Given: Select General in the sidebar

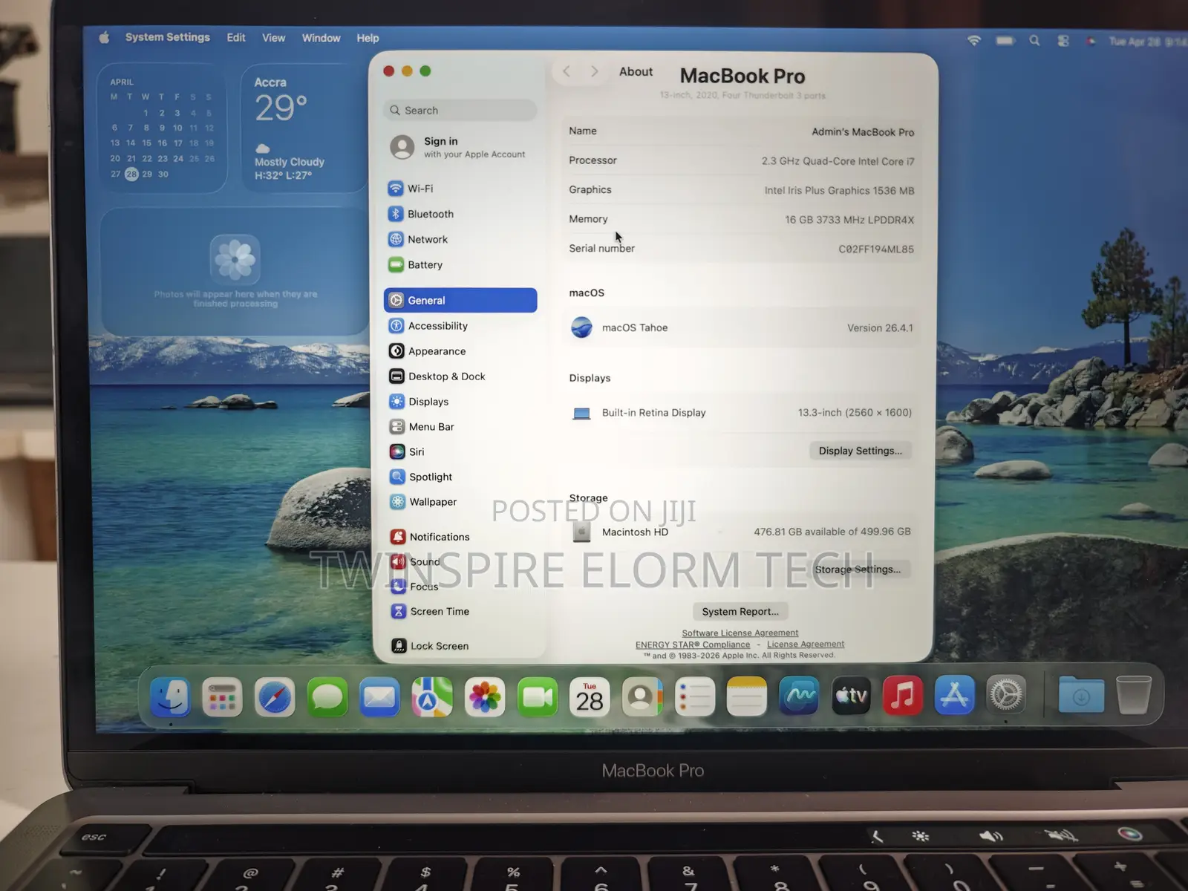Looking at the screenshot, I should click(x=460, y=300).
